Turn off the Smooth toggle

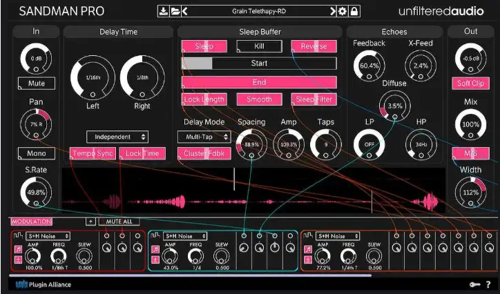tap(259, 99)
